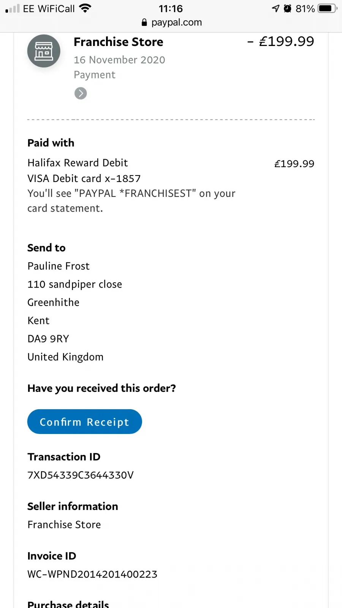
Task: Tap the Franchise Store merchant title
Action: pyautogui.click(x=118, y=42)
